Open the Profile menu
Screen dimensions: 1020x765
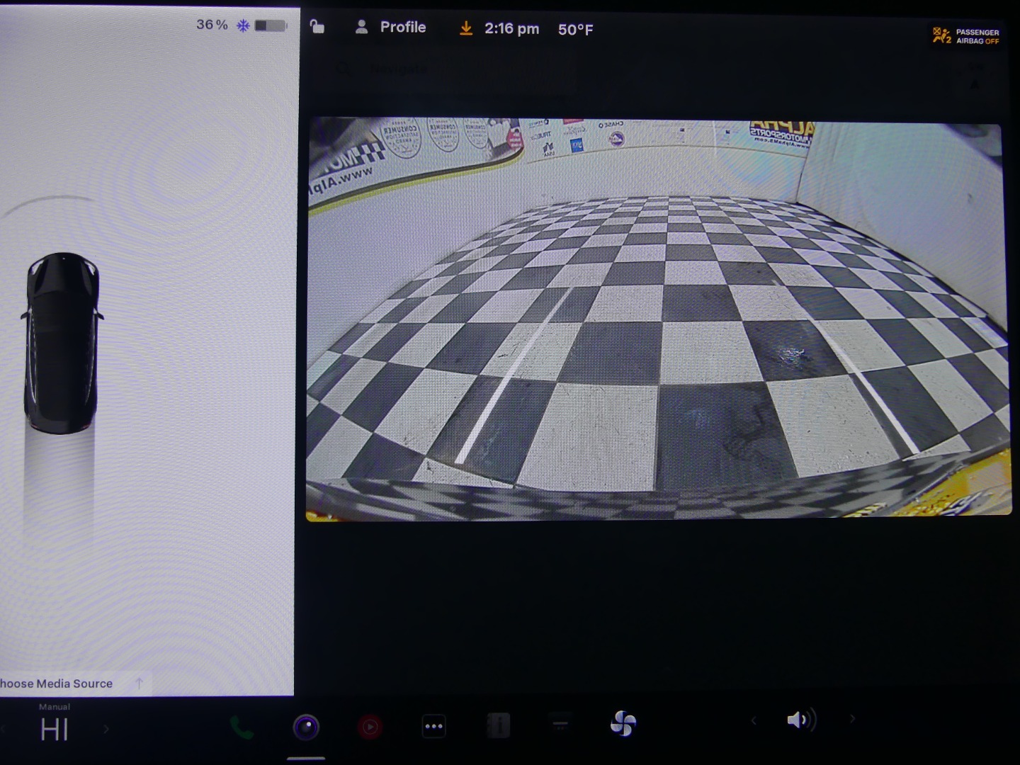pos(390,28)
